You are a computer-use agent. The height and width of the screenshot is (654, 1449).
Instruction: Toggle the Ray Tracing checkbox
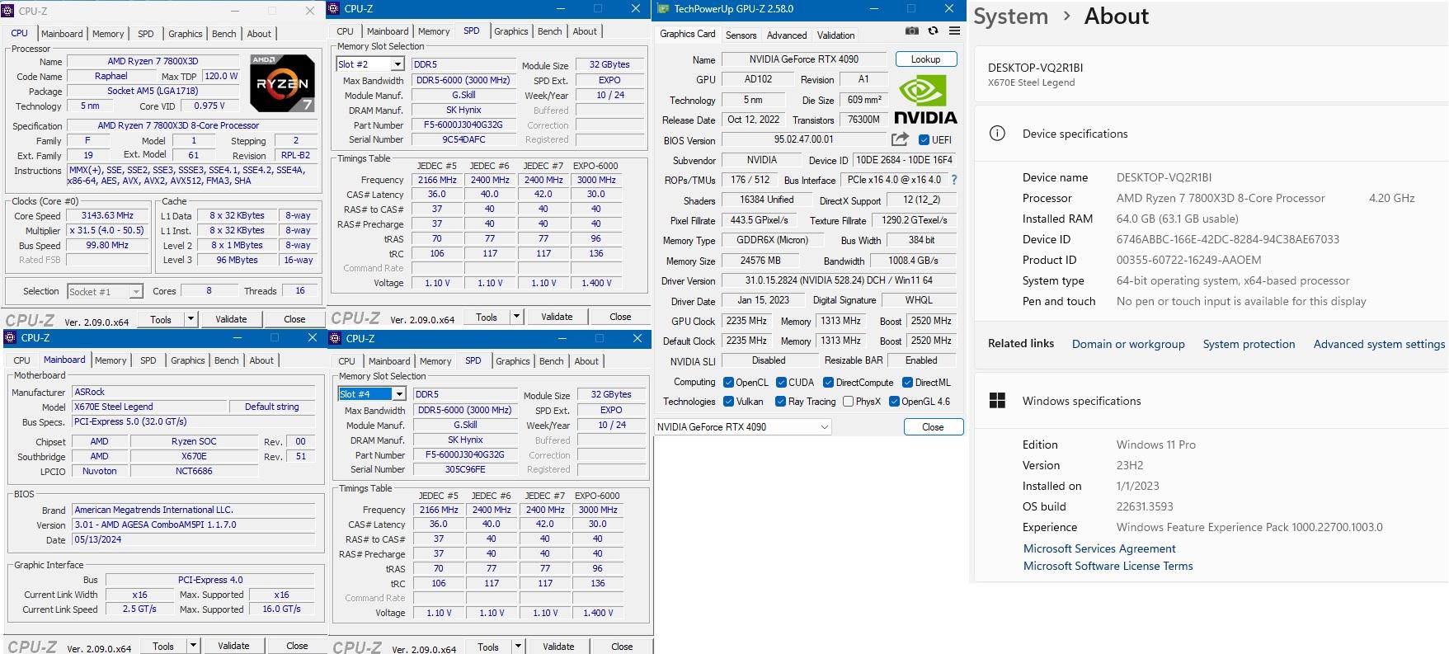coord(780,402)
